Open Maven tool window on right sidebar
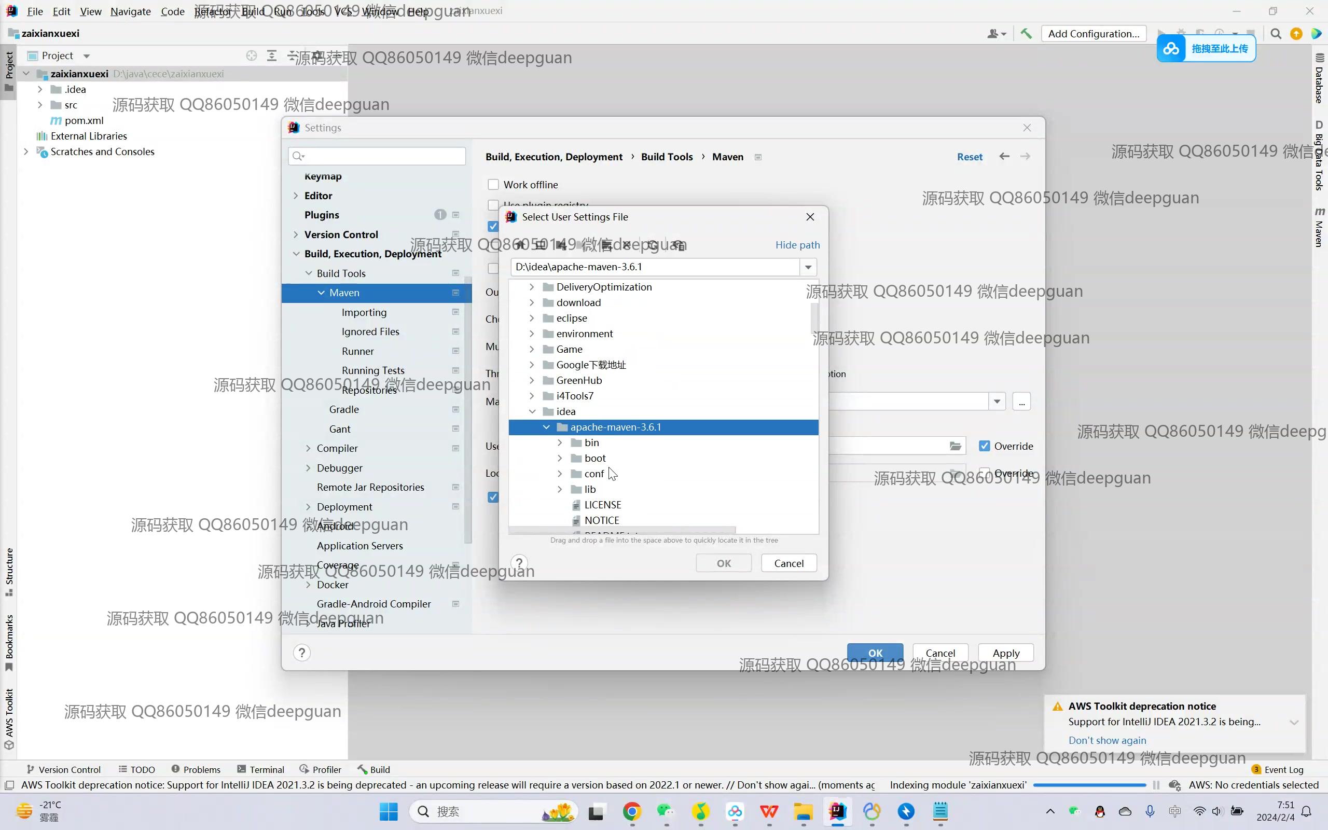The image size is (1328, 830). 1319,227
